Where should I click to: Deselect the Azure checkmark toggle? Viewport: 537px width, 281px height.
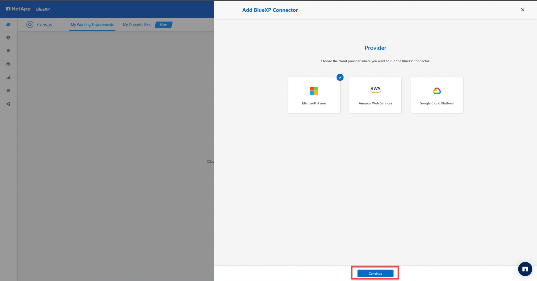(340, 77)
